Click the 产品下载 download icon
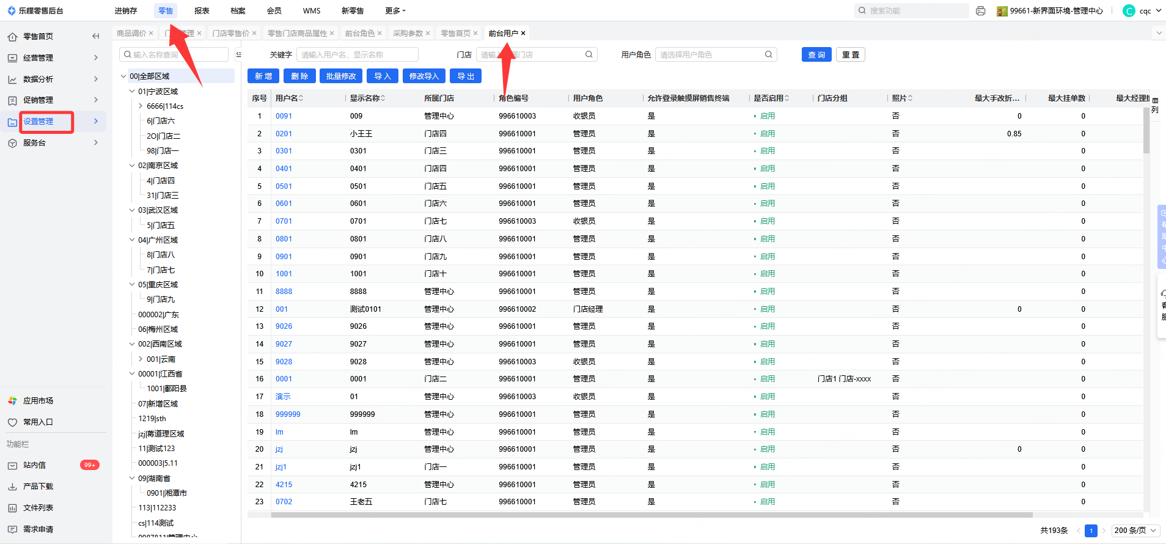 click(12, 487)
